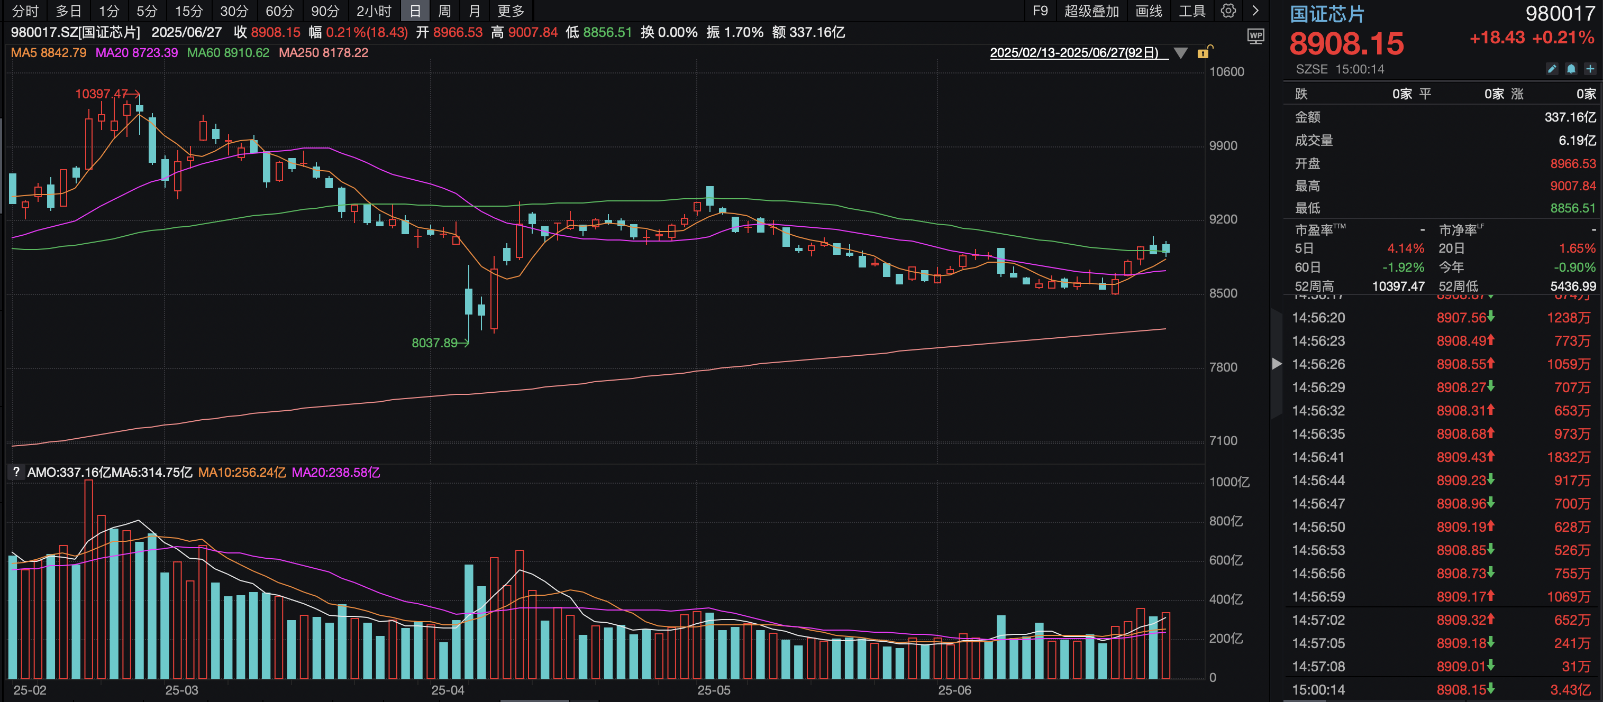Click the WP monitor icon
The image size is (1603, 702).
(1256, 36)
